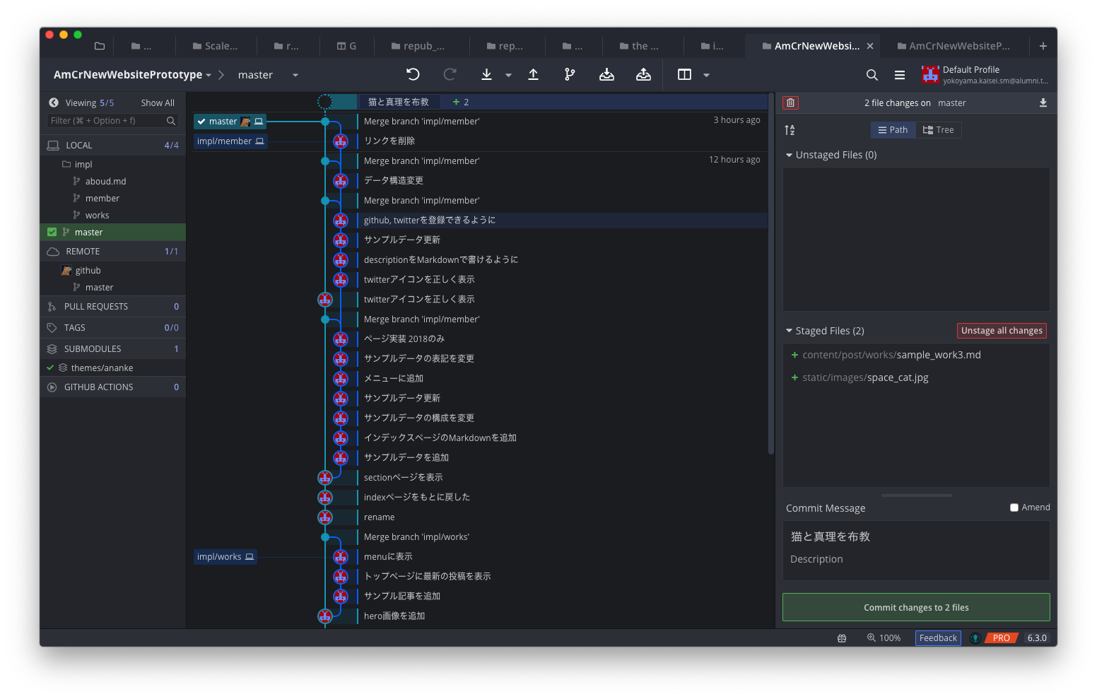Switch to the repub_... tab

(x=418, y=46)
